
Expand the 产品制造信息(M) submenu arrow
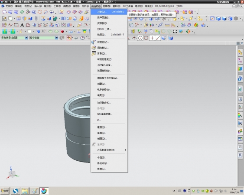tap(125, 150)
